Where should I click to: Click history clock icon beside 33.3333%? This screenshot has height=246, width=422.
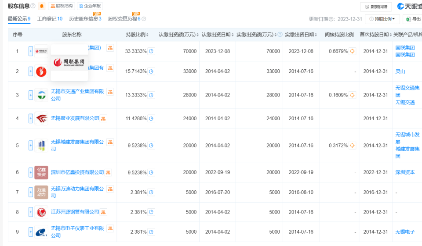click(x=151, y=51)
